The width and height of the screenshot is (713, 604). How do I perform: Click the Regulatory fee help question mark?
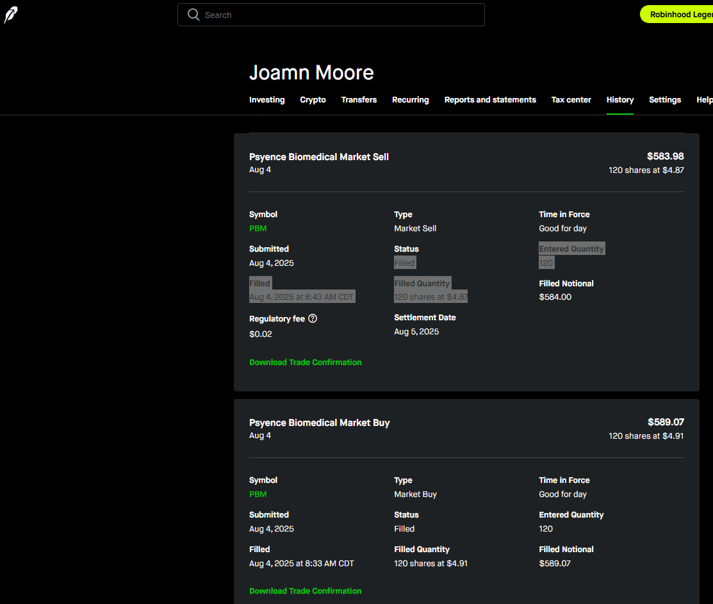[313, 318]
